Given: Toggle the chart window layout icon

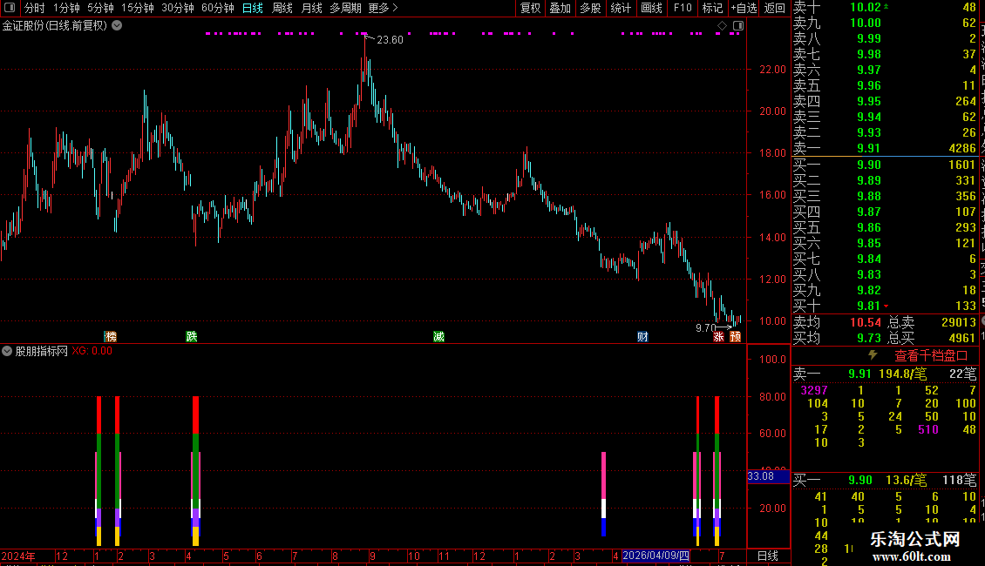Looking at the screenshot, I should 738,26.
